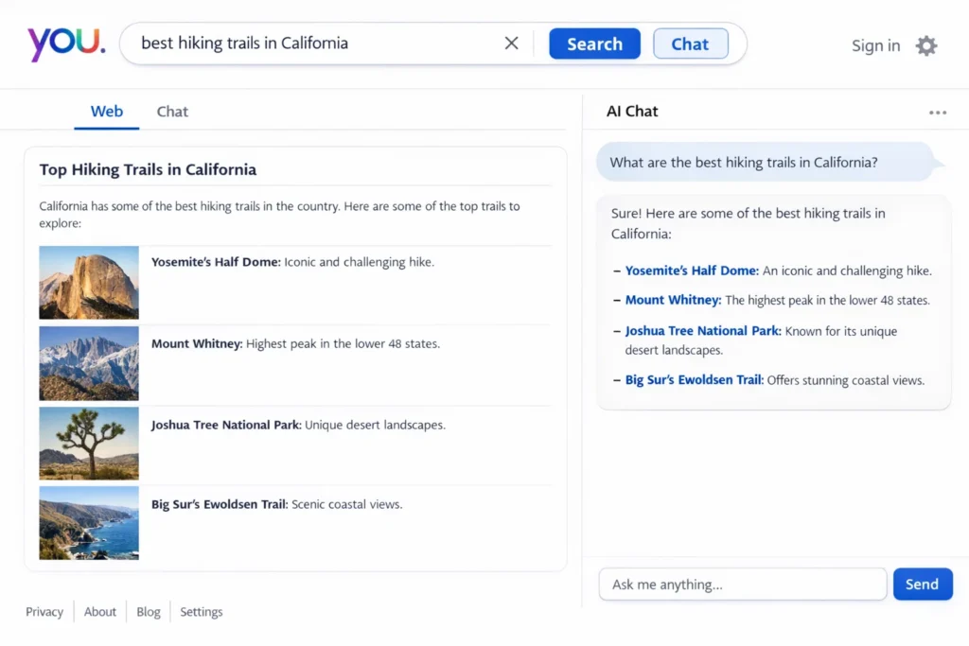The width and height of the screenshot is (969, 646).
Task: Open Settings from the footer
Action: 201,612
